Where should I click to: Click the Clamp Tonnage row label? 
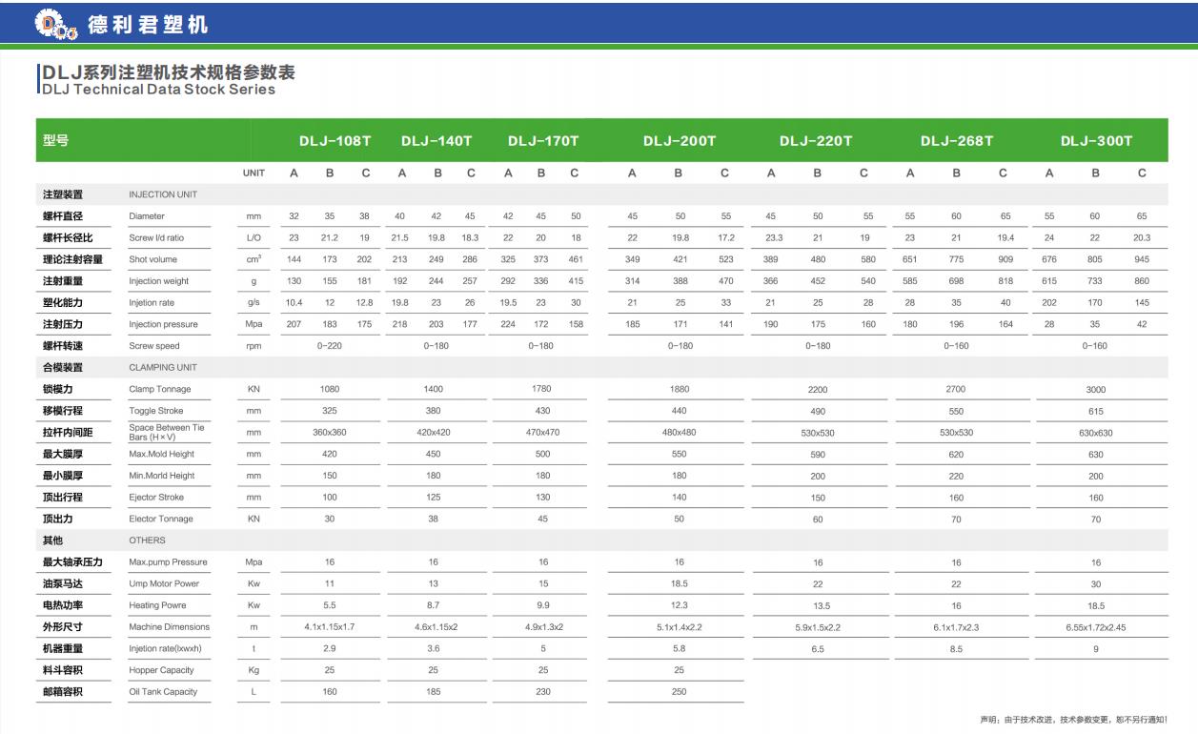159,389
